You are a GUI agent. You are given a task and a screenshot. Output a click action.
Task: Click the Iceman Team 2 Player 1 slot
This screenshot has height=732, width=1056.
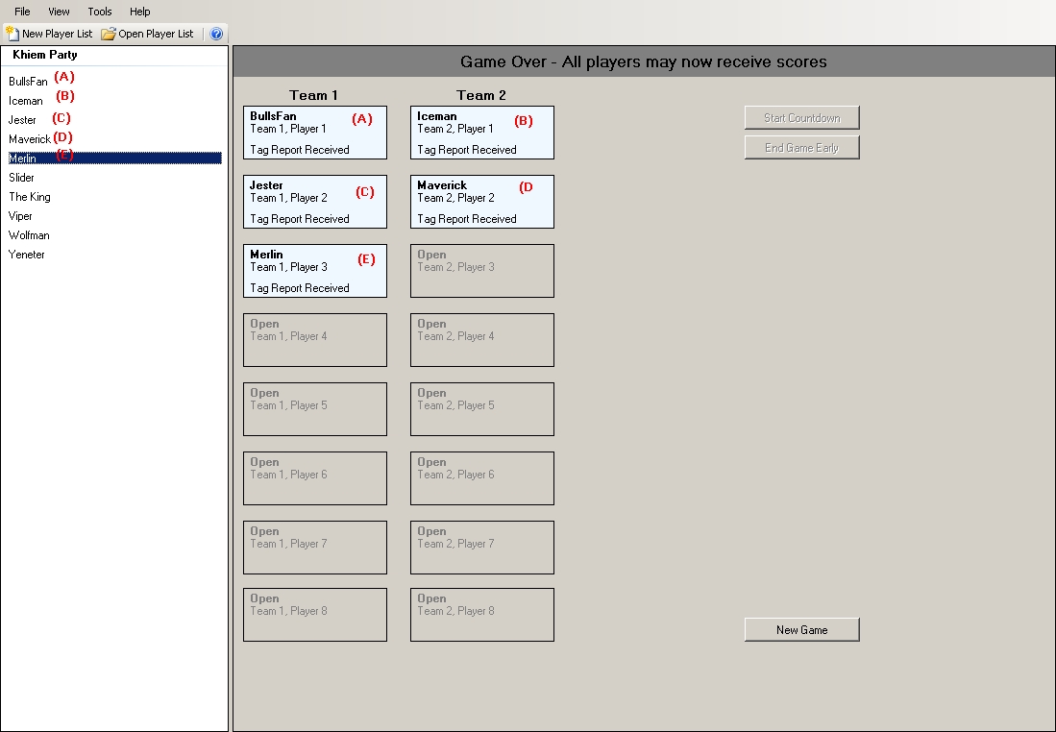click(481, 133)
